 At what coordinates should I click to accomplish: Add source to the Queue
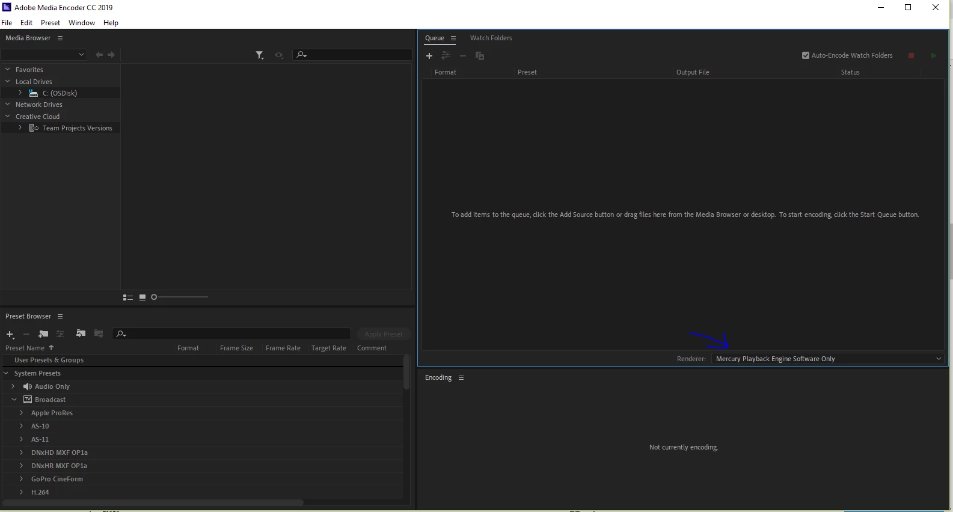[429, 56]
